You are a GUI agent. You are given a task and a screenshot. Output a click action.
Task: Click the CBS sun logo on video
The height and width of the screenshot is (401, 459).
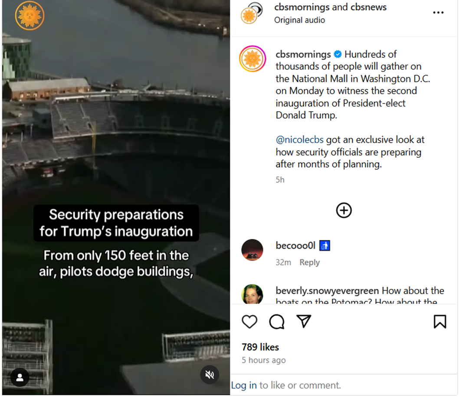30,15
